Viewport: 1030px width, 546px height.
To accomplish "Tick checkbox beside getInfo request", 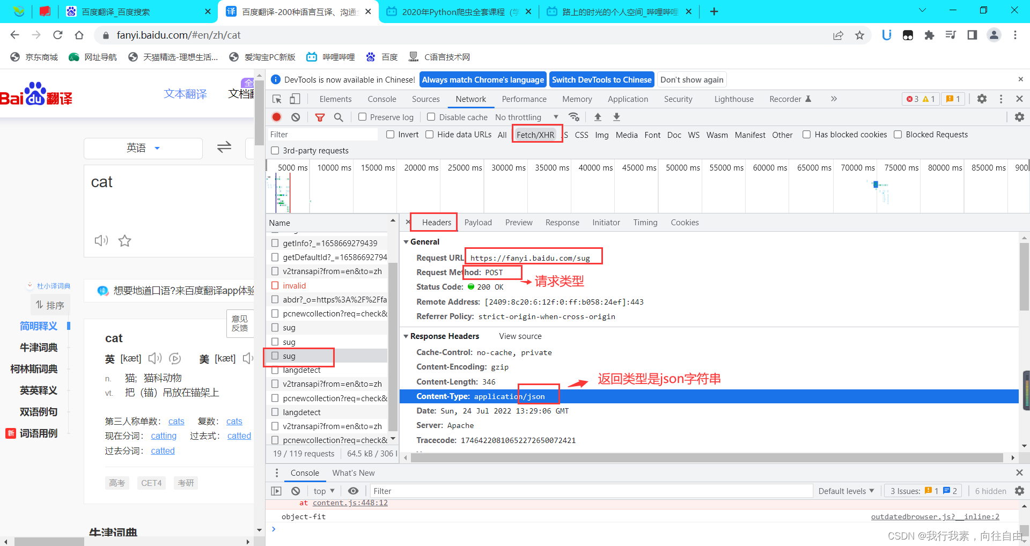I will coord(275,243).
